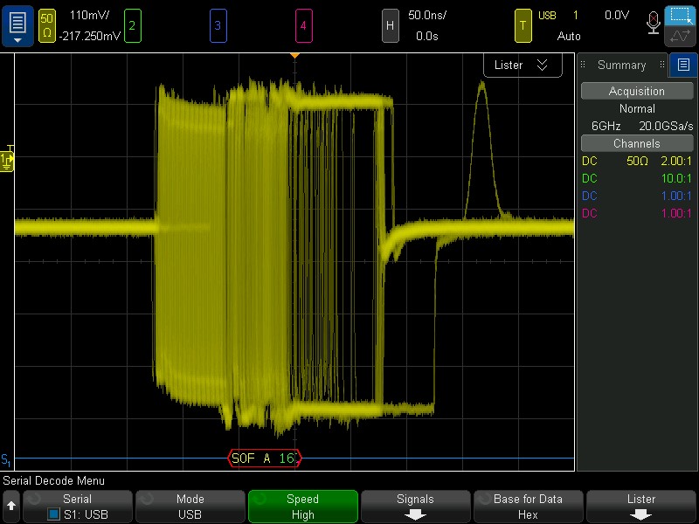
Task: Click the trigger source 1 label
Action: 576,15
